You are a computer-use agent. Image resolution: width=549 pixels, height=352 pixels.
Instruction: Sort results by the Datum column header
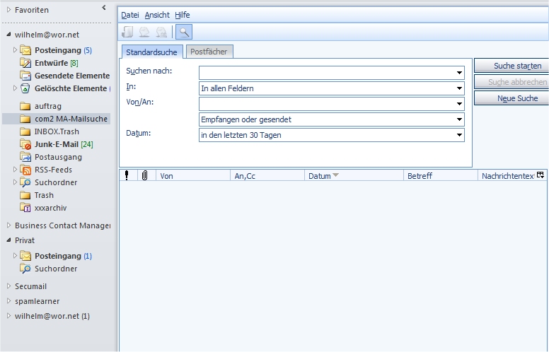354,176
